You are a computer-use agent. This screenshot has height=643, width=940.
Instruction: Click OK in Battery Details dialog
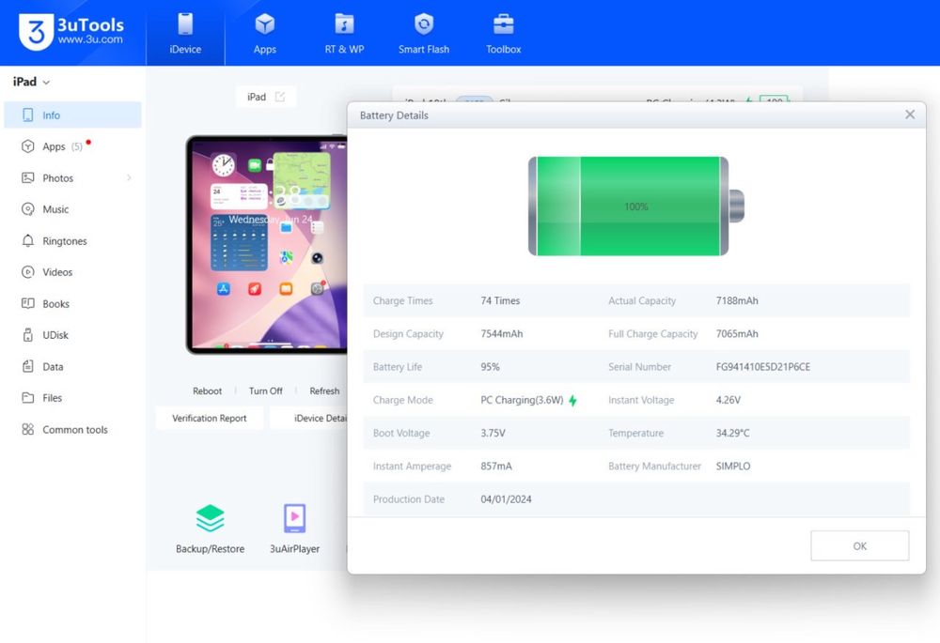[x=860, y=546]
